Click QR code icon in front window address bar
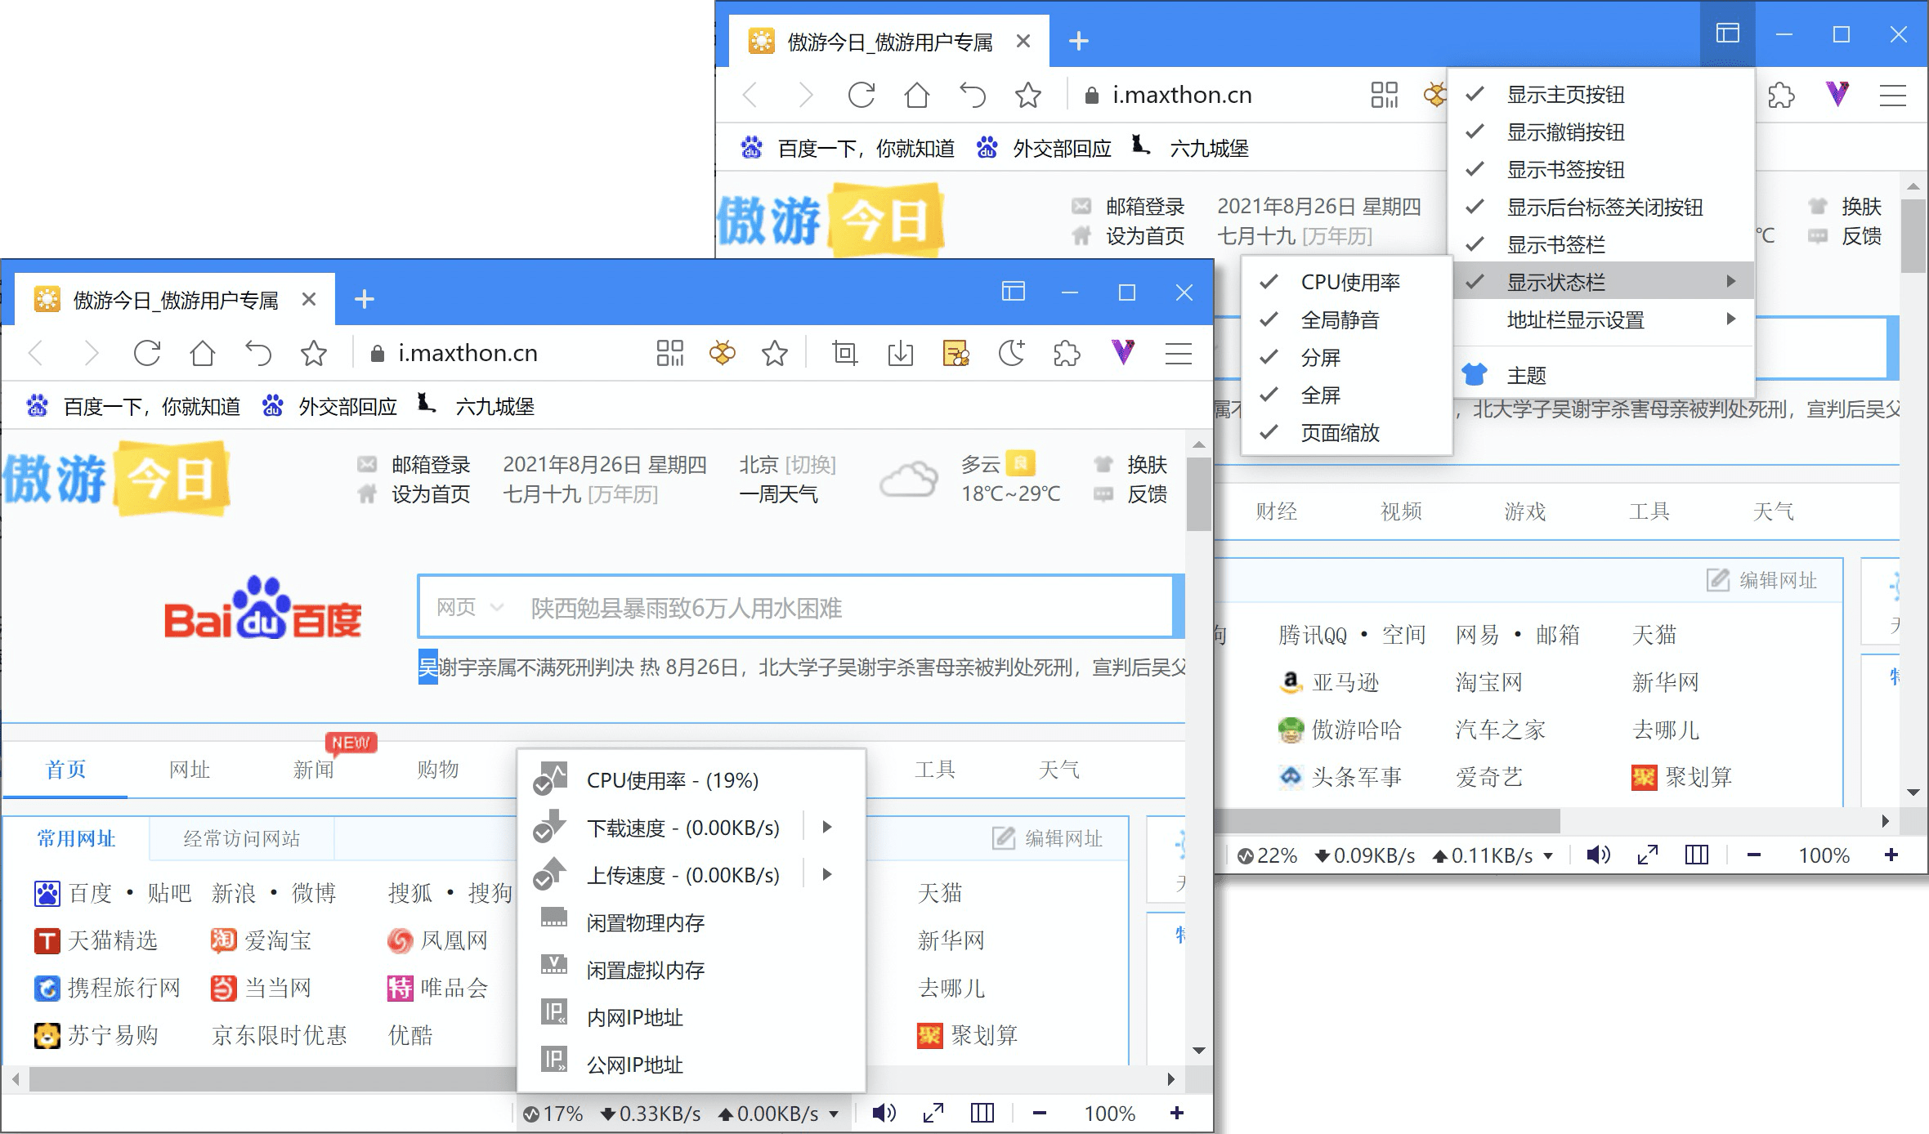This screenshot has width=1929, height=1134. click(x=670, y=353)
